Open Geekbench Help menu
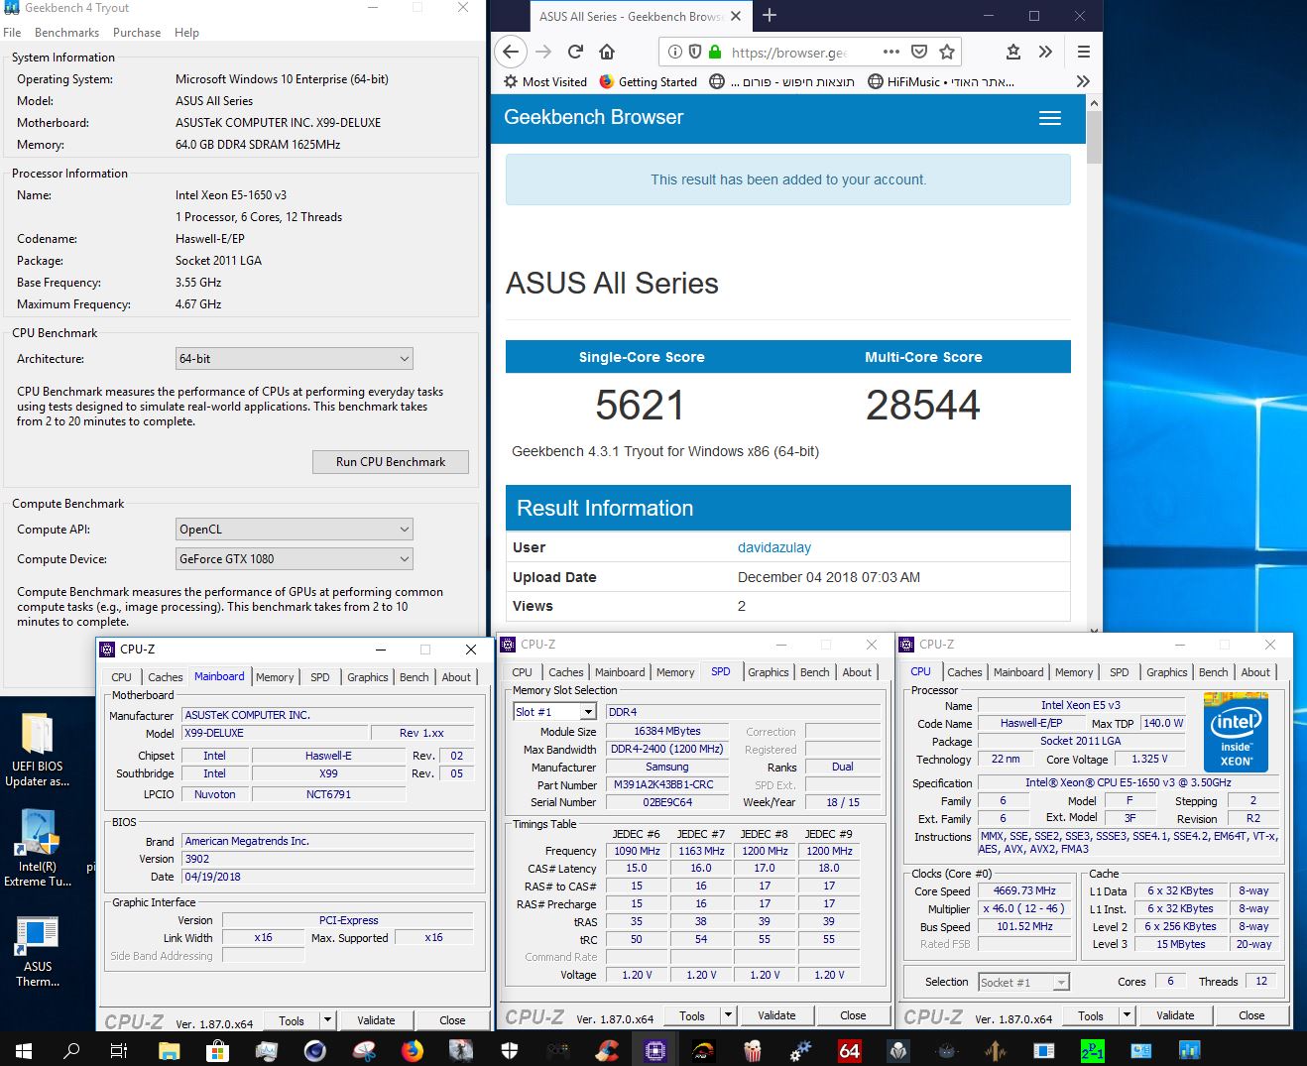The width and height of the screenshot is (1307, 1066). coord(186,33)
